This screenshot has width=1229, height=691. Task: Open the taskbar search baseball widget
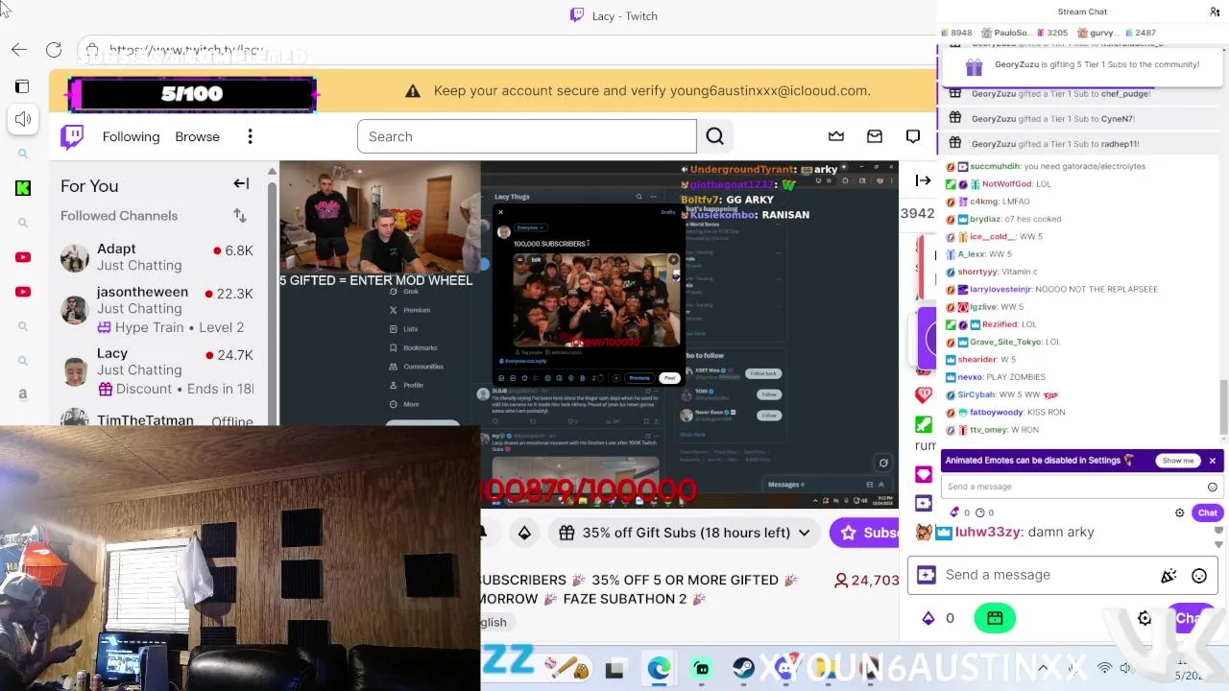coord(567,669)
